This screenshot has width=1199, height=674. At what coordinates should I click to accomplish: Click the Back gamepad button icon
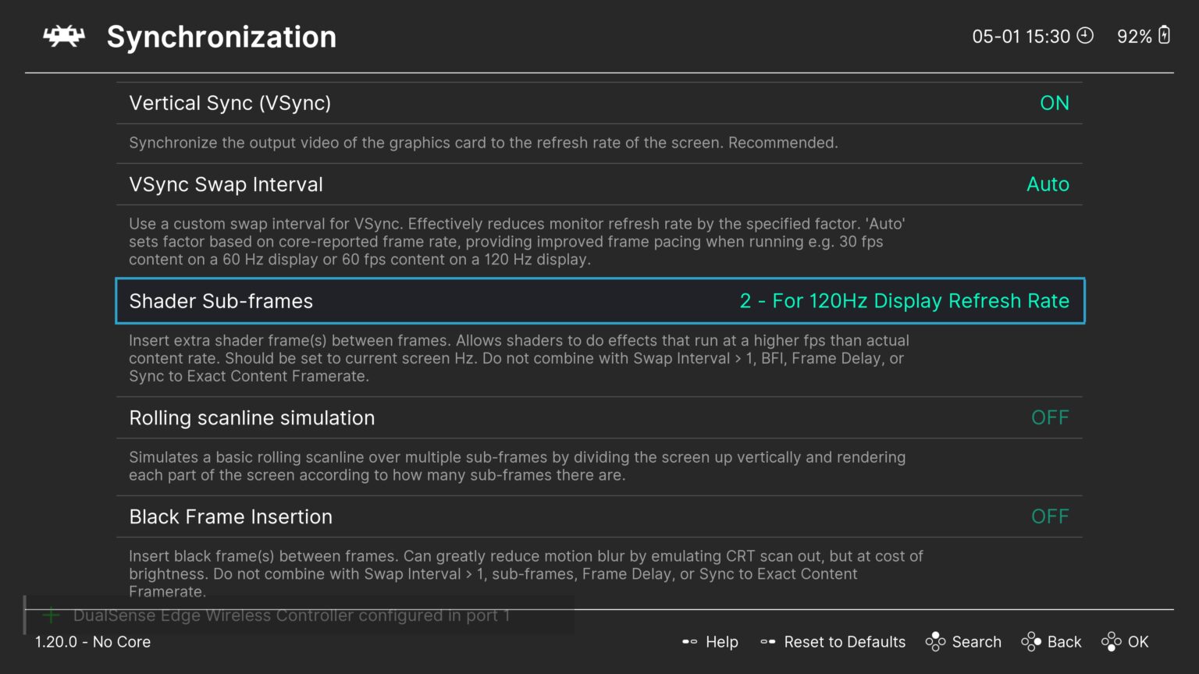[1031, 642]
